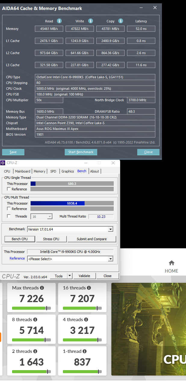The width and height of the screenshot is (186, 381).
Task: Click 1-thread score 837
Action: 82,362
